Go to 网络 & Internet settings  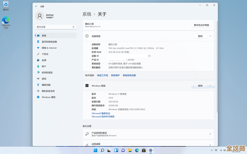tap(56, 48)
